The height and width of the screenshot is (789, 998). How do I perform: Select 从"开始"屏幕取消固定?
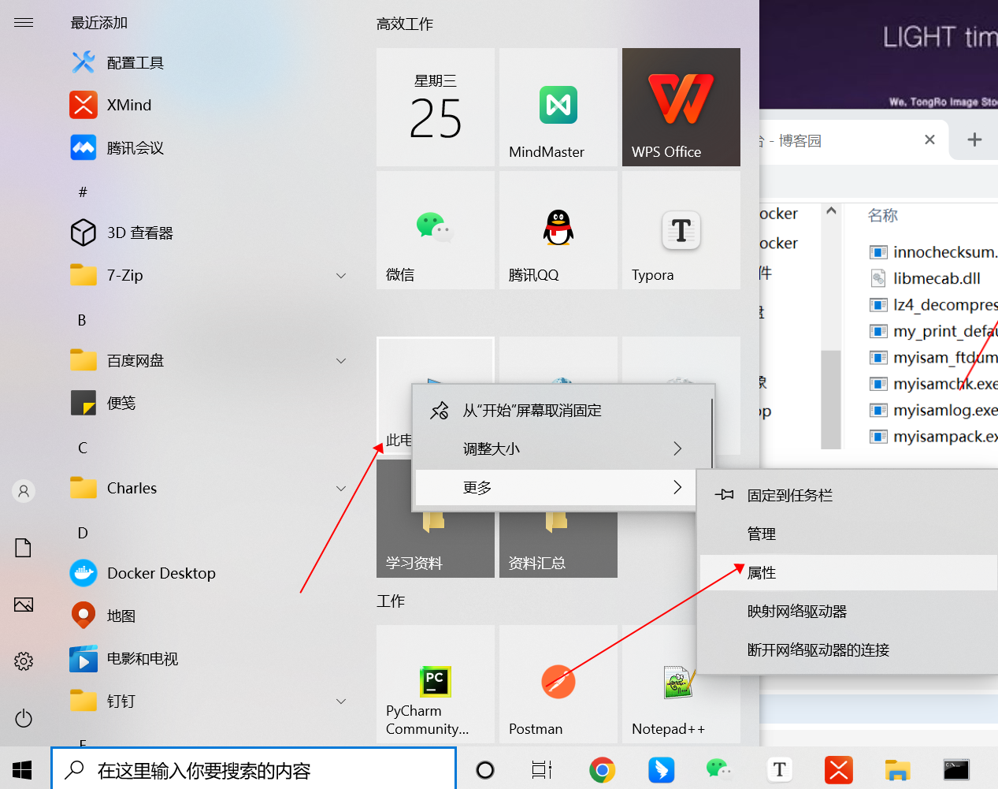[x=555, y=410]
